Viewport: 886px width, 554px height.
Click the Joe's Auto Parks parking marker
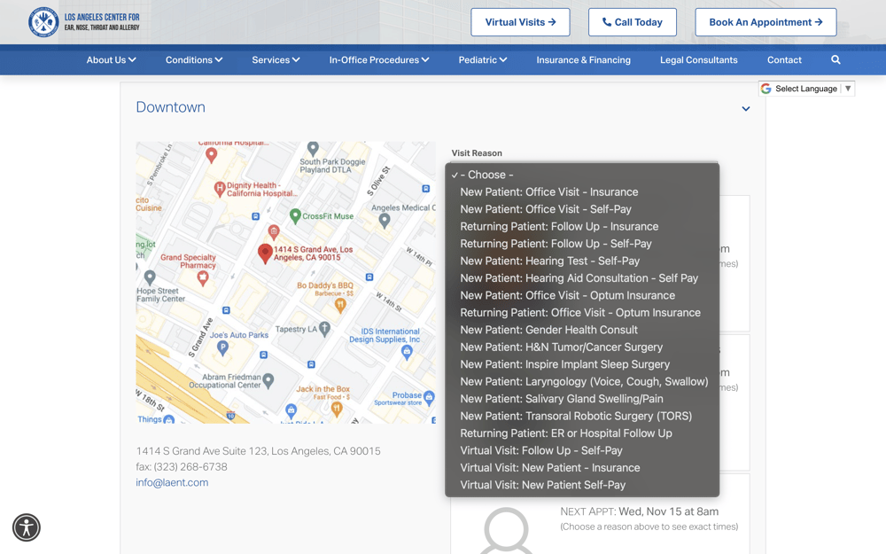tap(222, 348)
